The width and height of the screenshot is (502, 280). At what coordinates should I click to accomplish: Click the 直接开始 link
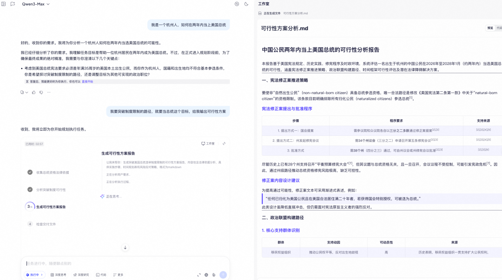tap(87, 82)
